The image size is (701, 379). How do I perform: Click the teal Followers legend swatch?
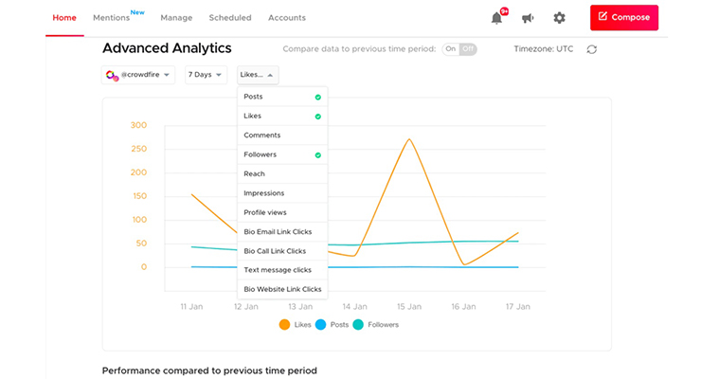(358, 325)
